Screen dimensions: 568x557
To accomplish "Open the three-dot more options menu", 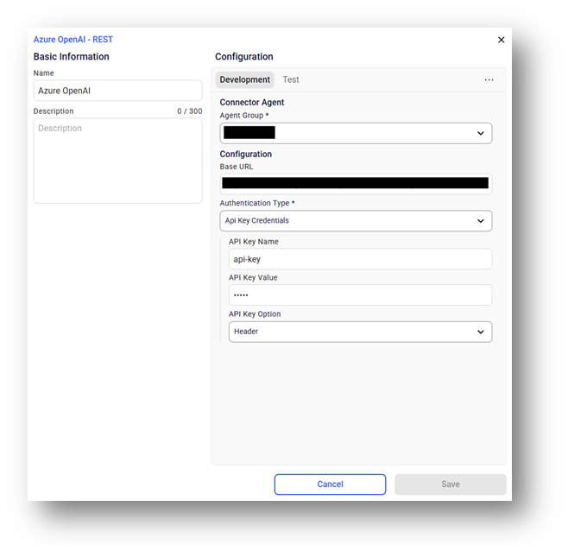I will [x=489, y=80].
